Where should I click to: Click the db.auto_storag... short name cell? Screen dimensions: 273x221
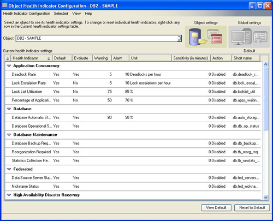pyautogui.click(x=246, y=117)
